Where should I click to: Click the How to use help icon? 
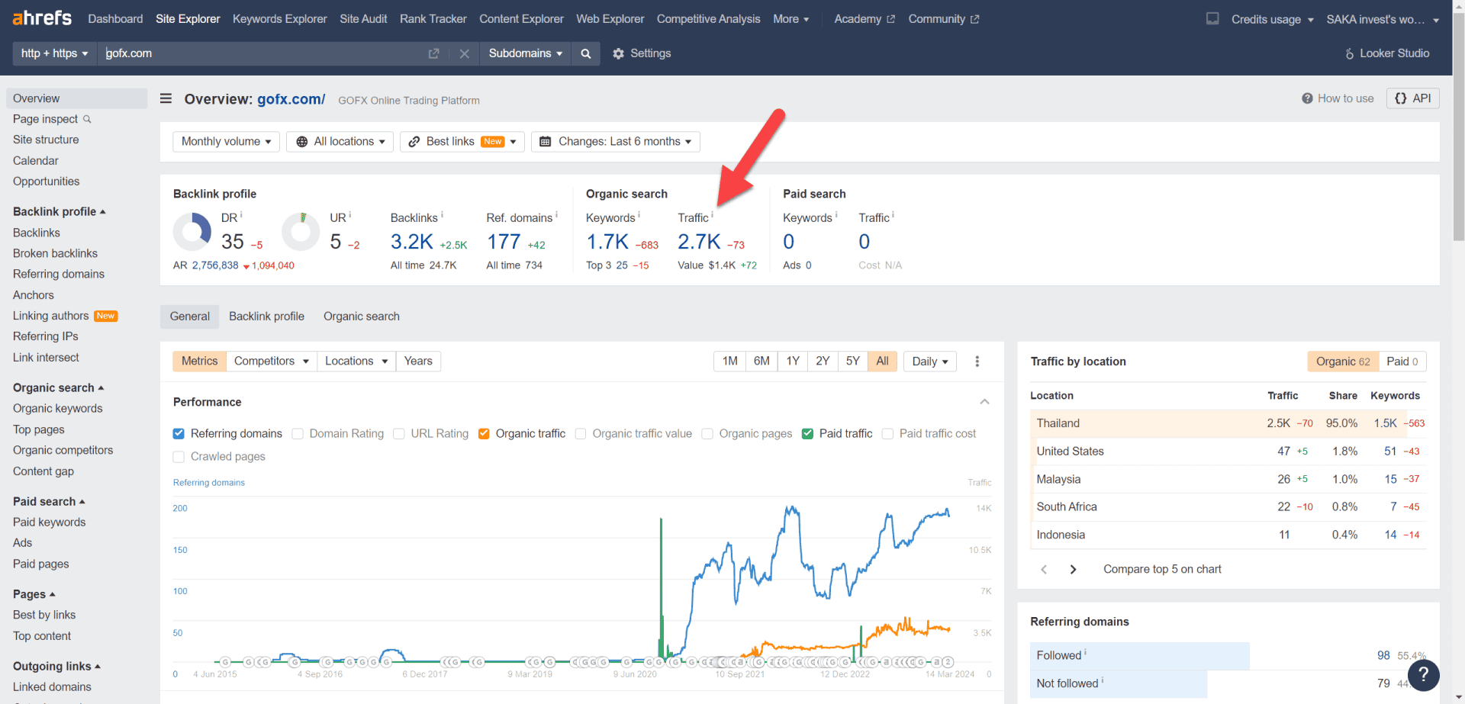click(1307, 98)
